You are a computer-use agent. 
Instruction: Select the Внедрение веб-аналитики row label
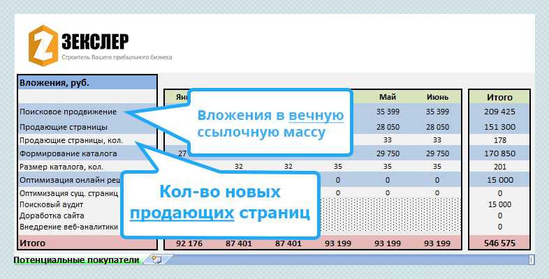pos(70,227)
